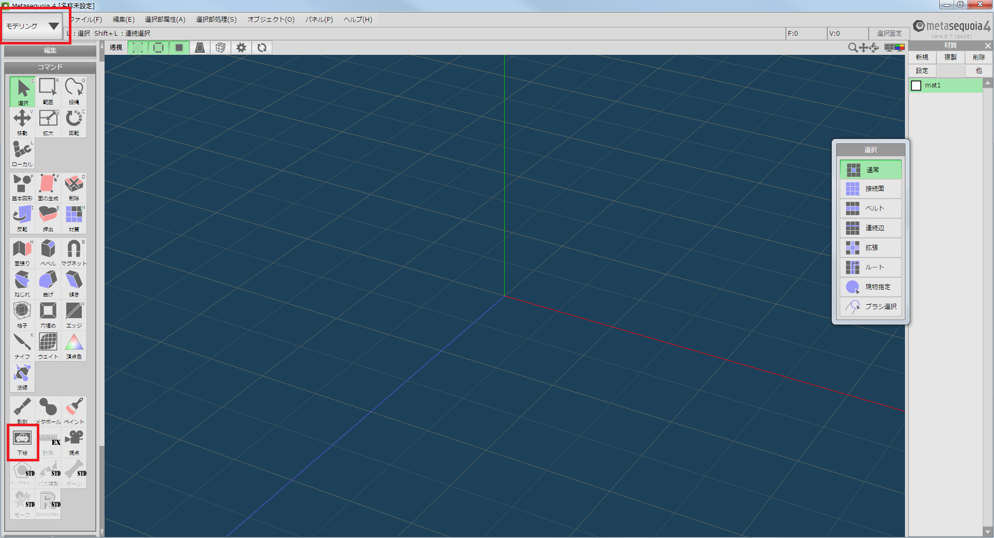The image size is (994, 538).
Task: Open the 材質 material command tool
Action: 74,219
